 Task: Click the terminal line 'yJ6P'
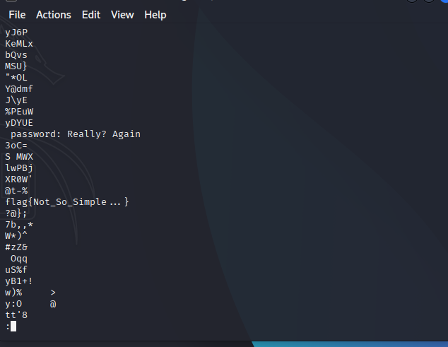16,33
